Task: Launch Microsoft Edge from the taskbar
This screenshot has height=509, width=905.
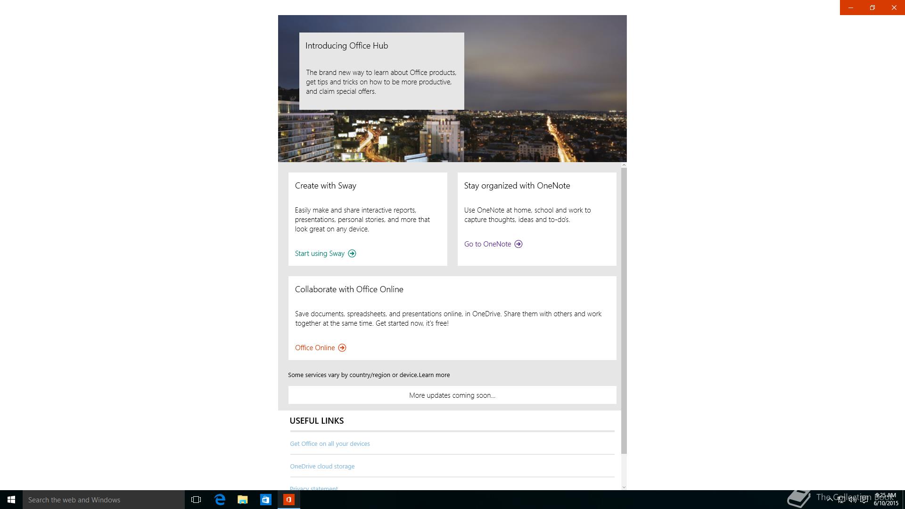Action: click(x=220, y=500)
